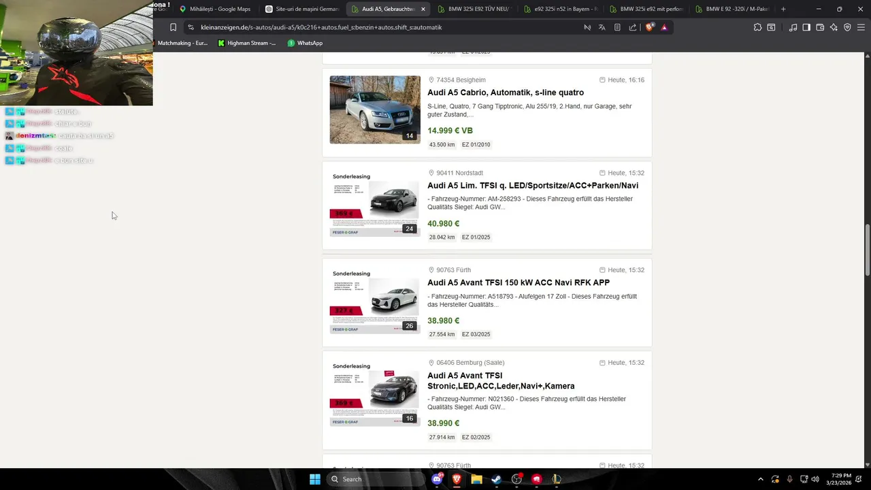Click the media control music note icon
This screenshot has height=490, width=871.
tap(793, 27)
